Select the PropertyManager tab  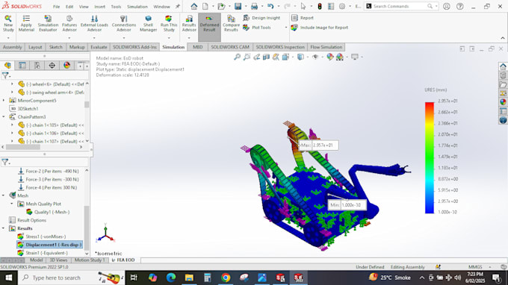point(22,66)
